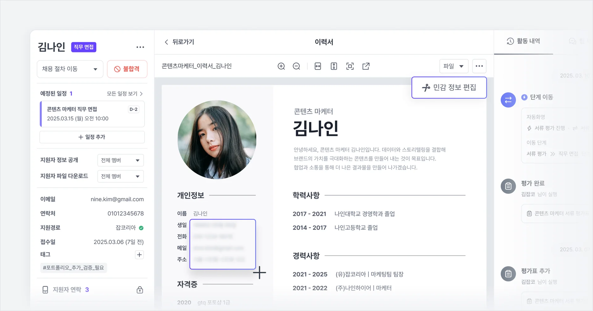Open more options for 파일 with ellipsis icon
This screenshot has height=311, width=593.
coord(479,66)
